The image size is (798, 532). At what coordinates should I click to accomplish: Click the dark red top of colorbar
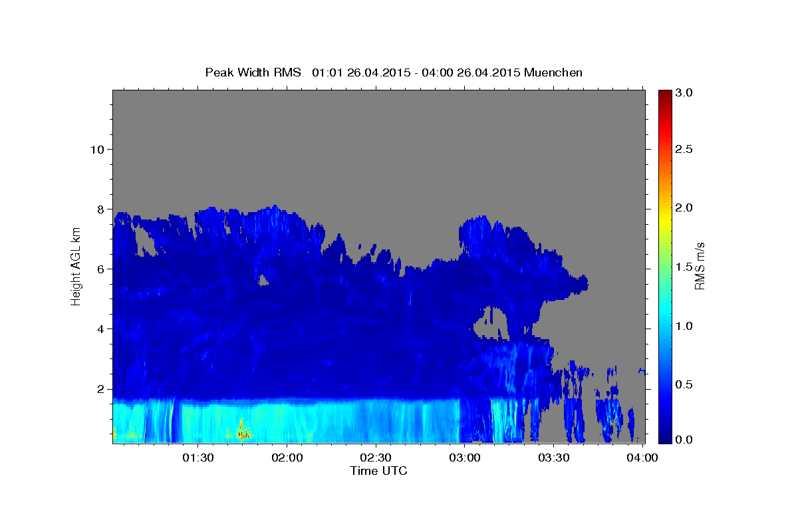click(x=664, y=94)
